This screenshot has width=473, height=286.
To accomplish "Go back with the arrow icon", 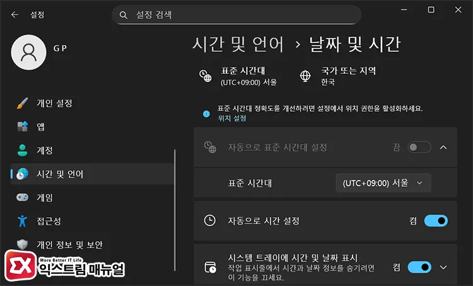I will pyautogui.click(x=15, y=15).
